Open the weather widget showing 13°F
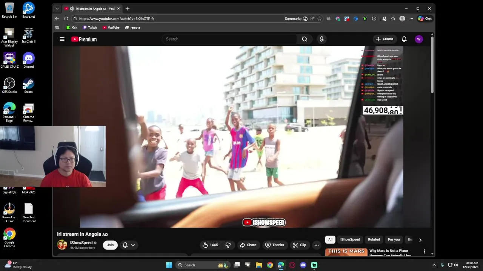 click(x=18, y=265)
